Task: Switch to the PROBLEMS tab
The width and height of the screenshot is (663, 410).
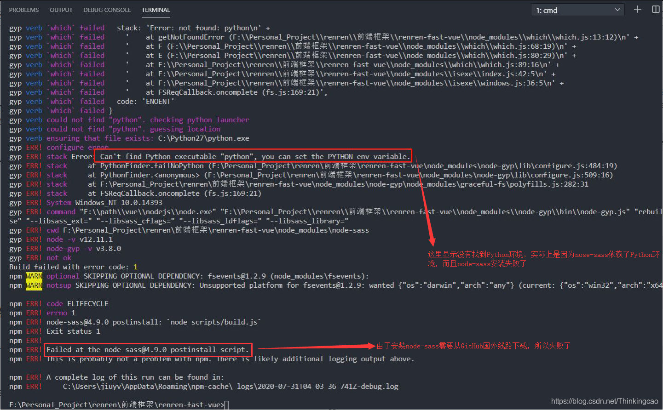Action: point(23,10)
